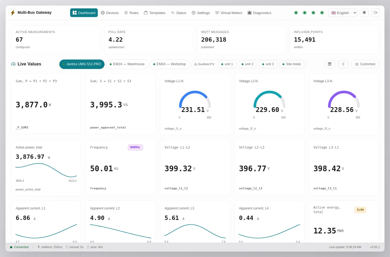The height and width of the screenshot is (257, 390).
Task: Select the unit 2 chip
Action: tap(248, 64)
